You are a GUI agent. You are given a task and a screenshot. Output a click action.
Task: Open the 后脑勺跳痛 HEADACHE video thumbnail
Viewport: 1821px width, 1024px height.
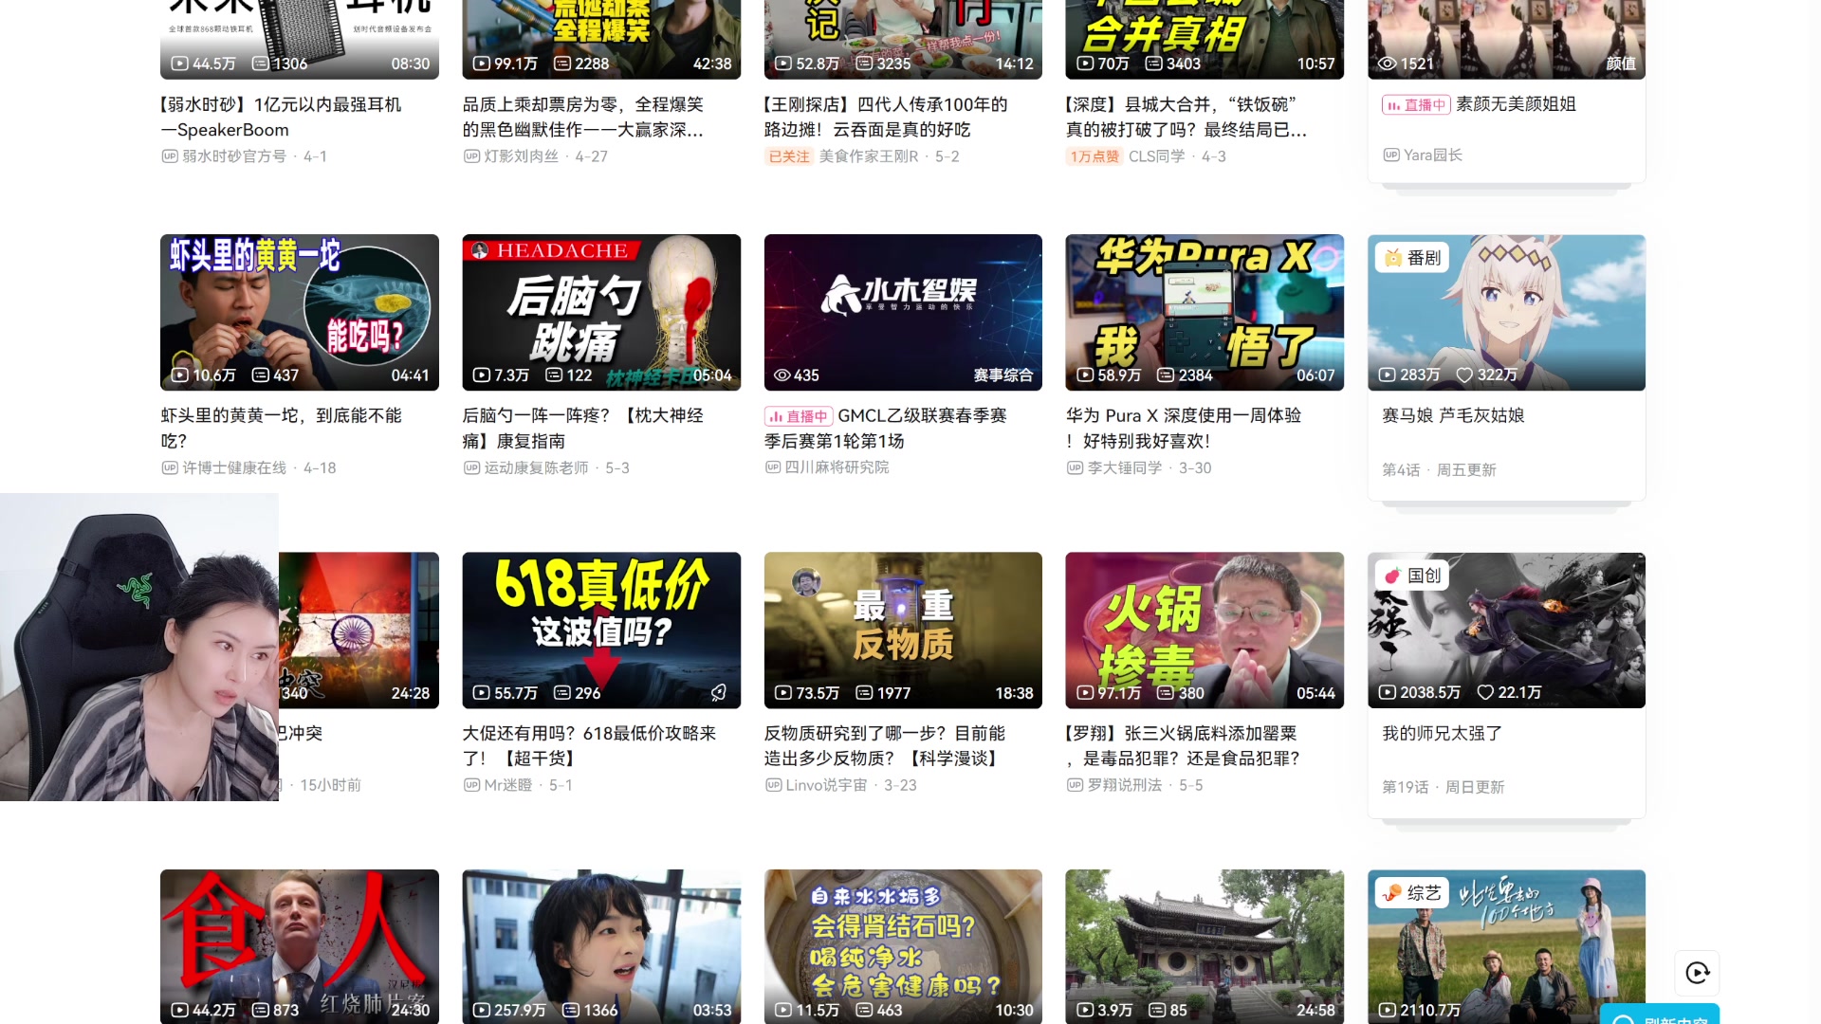click(601, 312)
